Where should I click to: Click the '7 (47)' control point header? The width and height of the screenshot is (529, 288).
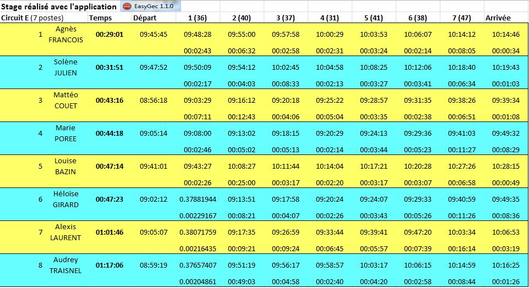(462, 18)
